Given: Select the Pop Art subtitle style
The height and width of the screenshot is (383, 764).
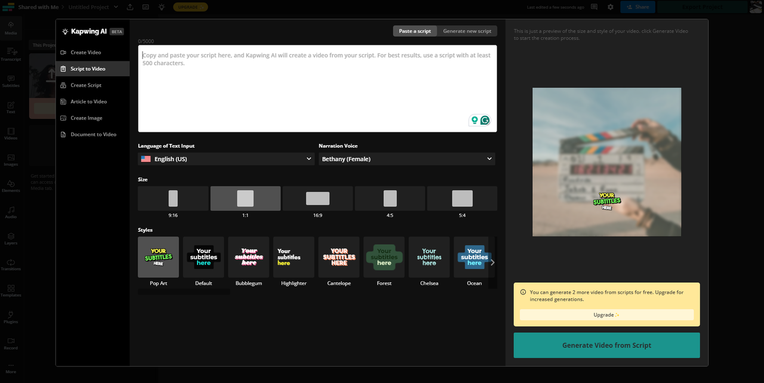Looking at the screenshot, I should coord(158,257).
